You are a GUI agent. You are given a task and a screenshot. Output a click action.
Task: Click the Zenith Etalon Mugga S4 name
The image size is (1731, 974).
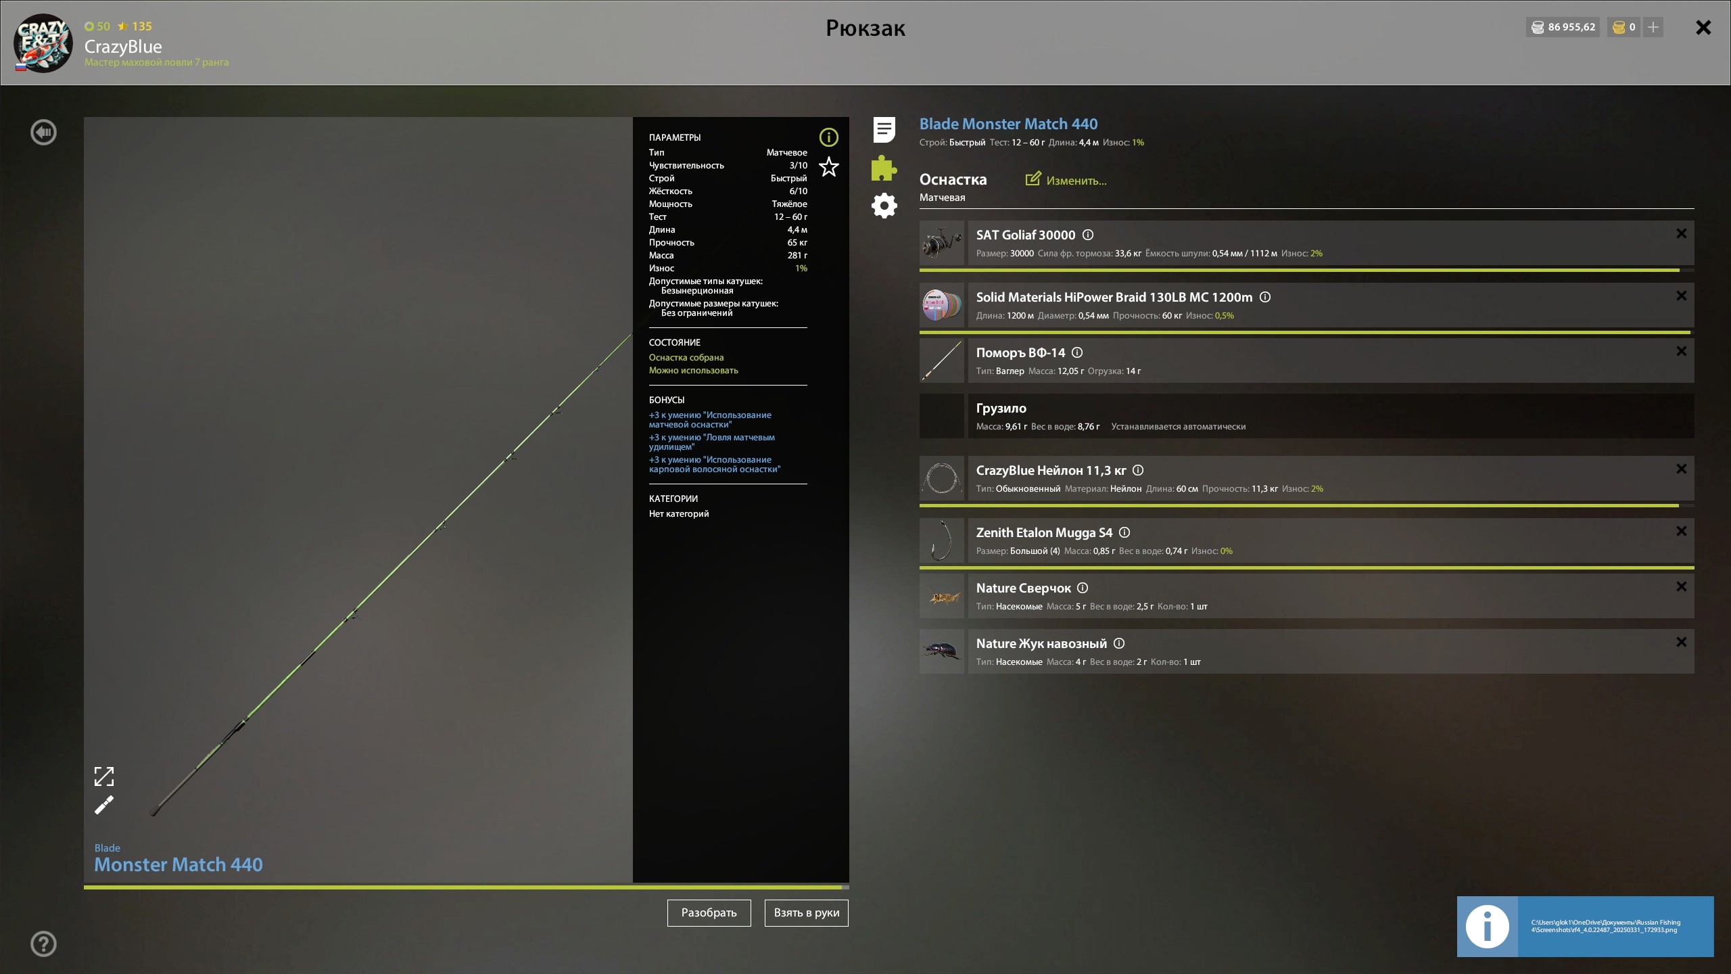coord(1044,532)
